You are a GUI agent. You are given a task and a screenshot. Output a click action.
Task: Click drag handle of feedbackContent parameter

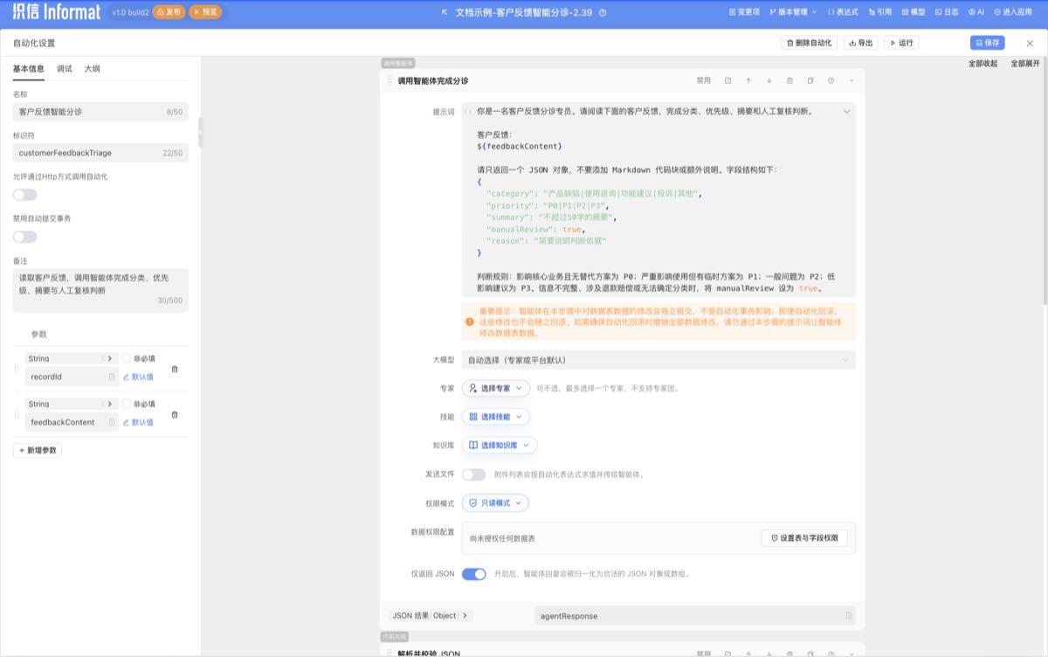17,414
